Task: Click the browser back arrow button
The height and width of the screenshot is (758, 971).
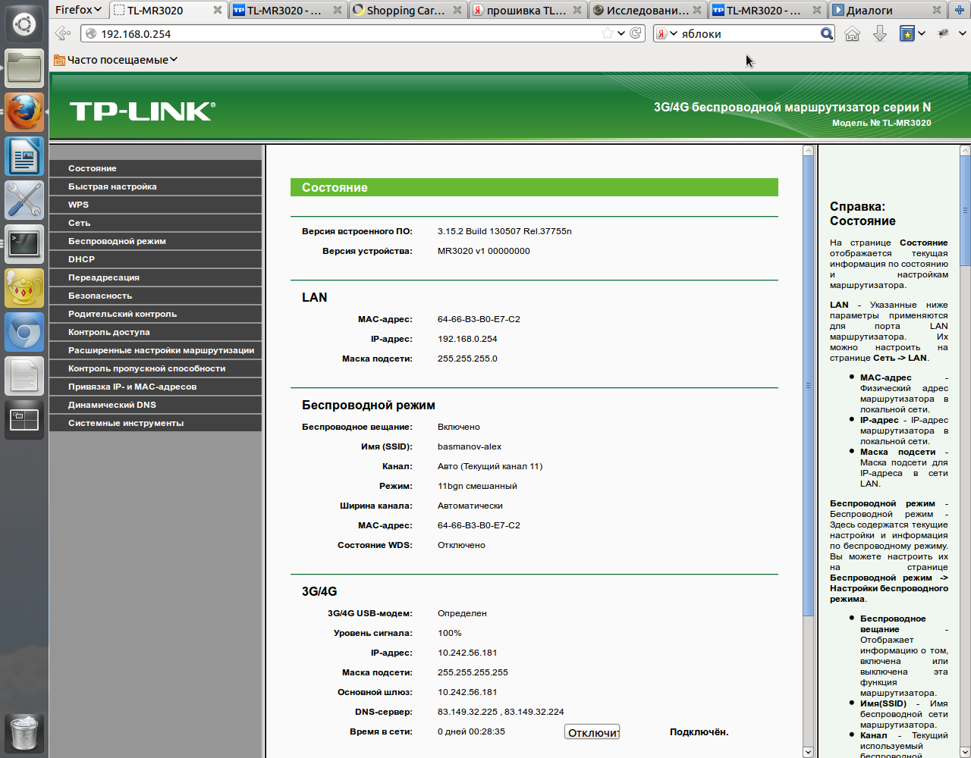Action: [x=63, y=33]
